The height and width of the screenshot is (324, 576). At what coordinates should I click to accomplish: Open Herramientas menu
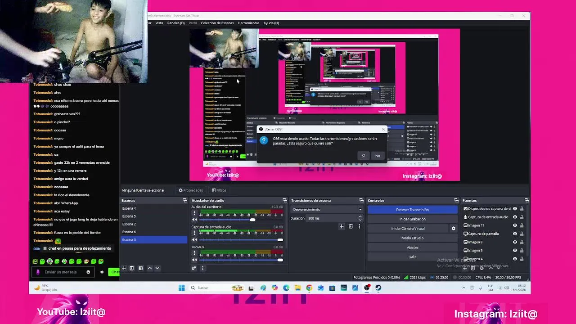point(248,23)
